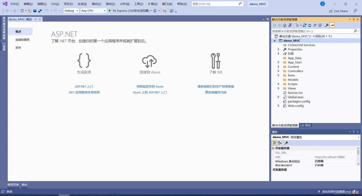Select the 发布 side tab

coord(18,48)
